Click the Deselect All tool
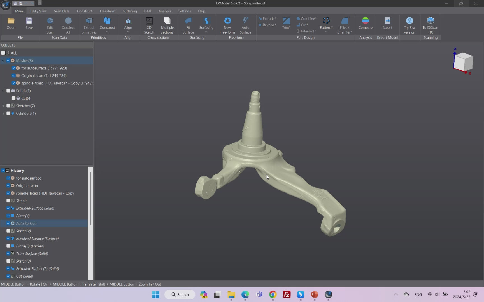Screen dimensions: 484x302 (68, 25)
